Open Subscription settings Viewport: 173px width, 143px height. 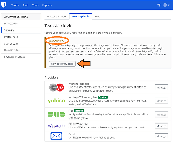pyautogui.click(x=21, y=44)
